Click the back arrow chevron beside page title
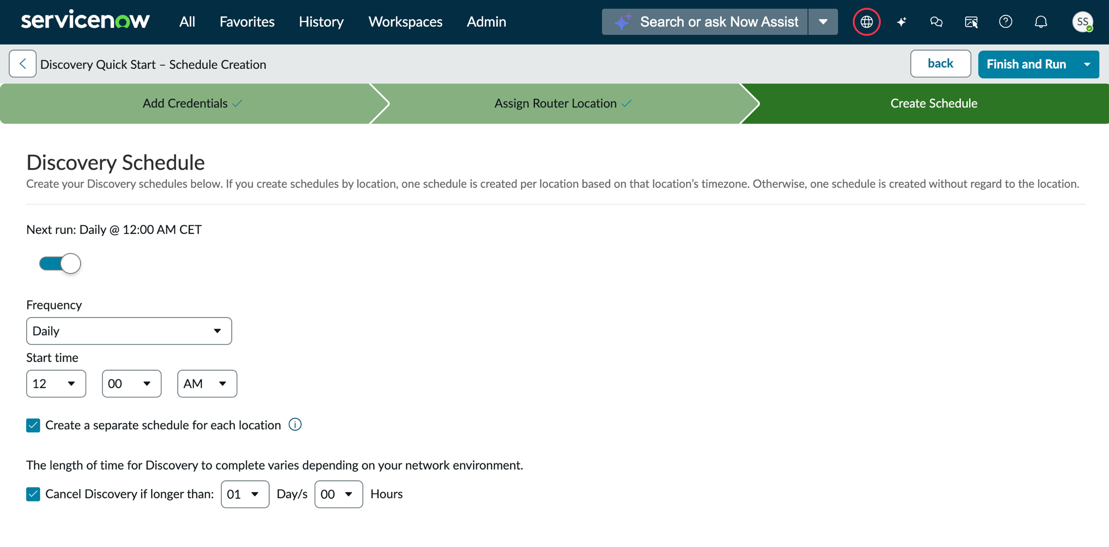This screenshot has height=547, width=1109. click(23, 64)
